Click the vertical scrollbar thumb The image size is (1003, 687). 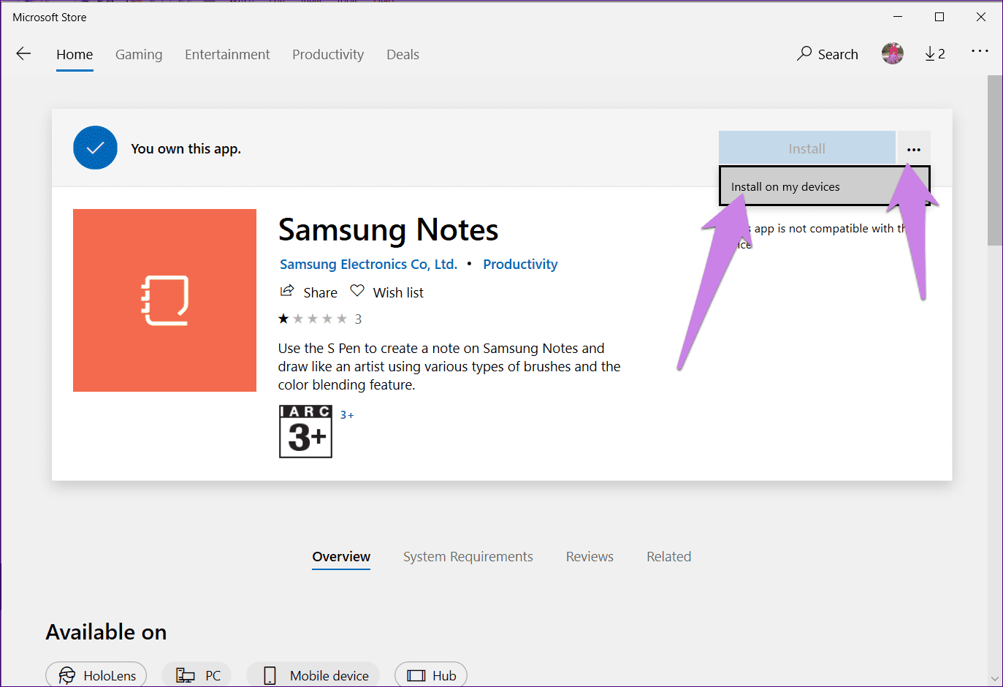pos(995,161)
